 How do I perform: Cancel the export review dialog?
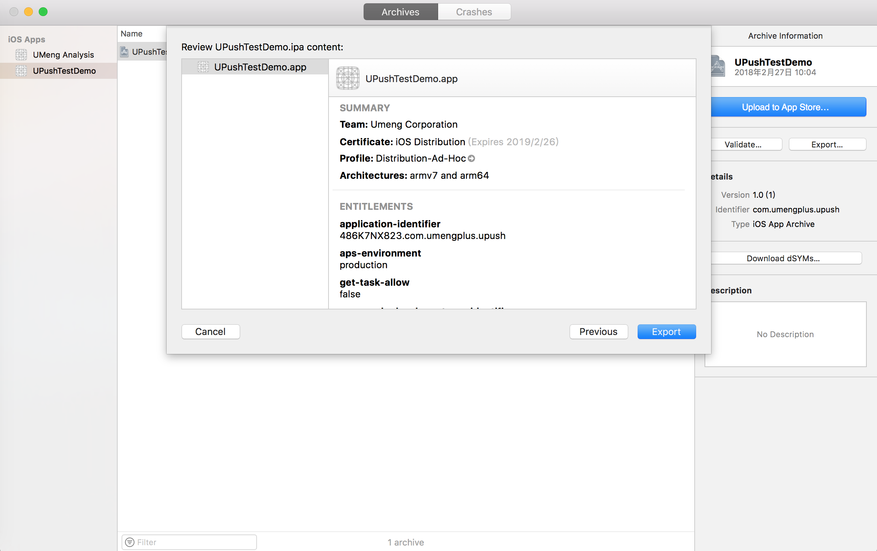pos(210,332)
